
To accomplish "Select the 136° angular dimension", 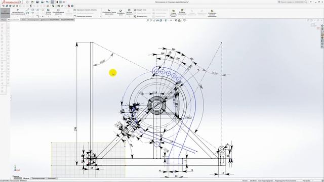I will [201, 86].
